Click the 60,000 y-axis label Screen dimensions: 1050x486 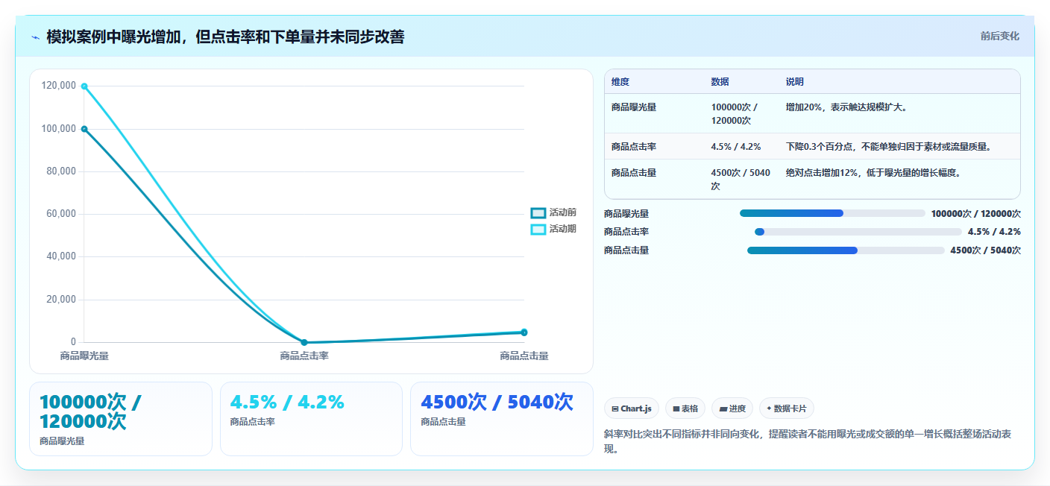pos(62,214)
